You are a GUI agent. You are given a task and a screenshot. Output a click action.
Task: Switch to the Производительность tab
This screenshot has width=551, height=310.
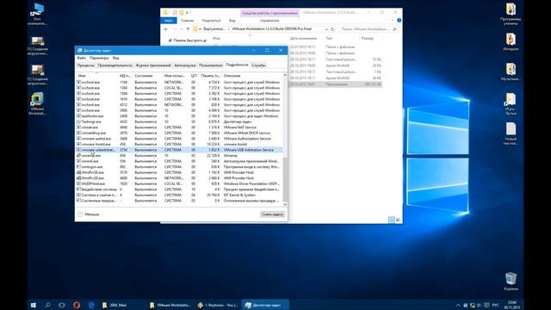115,65
